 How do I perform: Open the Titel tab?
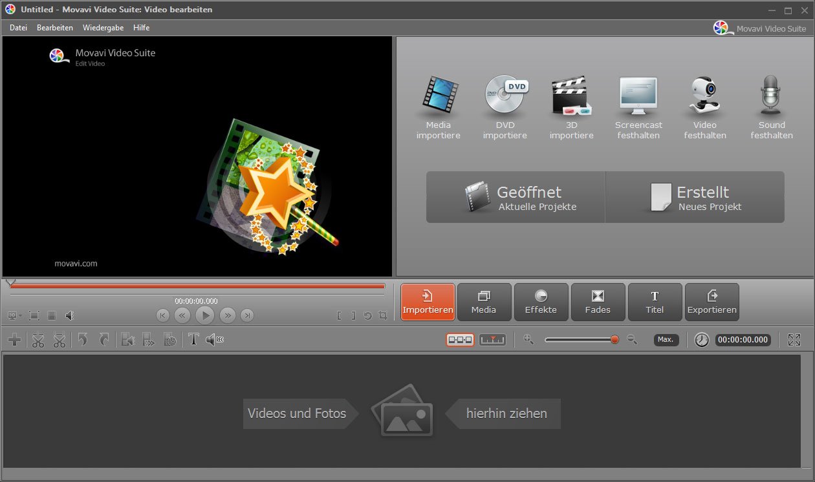pyautogui.click(x=655, y=302)
